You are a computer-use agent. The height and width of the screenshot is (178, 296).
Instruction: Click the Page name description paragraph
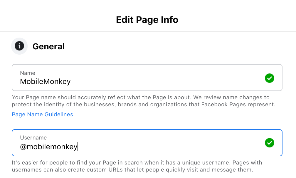click(x=144, y=101)
